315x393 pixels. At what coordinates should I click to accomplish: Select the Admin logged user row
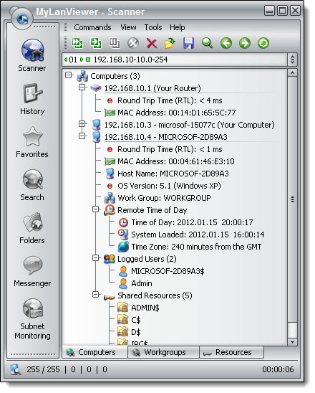pyautogui.click(x=142, y=283)
